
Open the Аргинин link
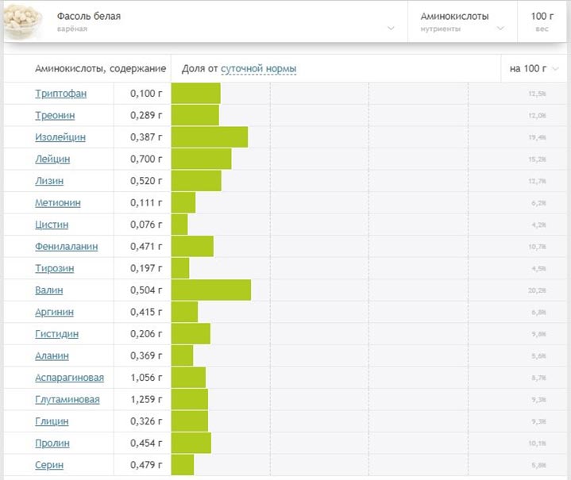[54, 312]
